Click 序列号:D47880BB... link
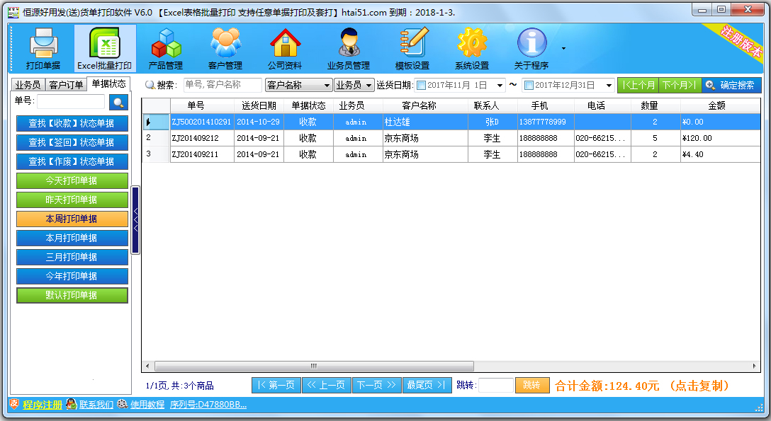This screenshot has height=421, width=771. pyautogui.click(x=208, y=405)
